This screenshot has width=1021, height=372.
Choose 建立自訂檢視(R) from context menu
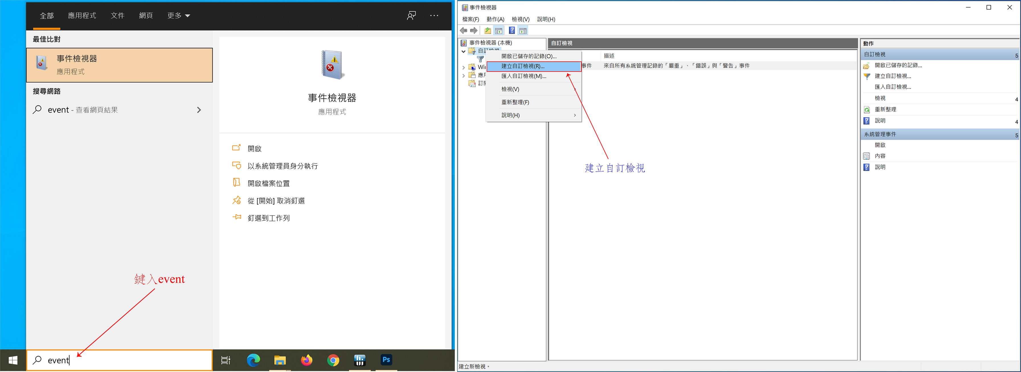pyautogui.click(x=534, y=66)
